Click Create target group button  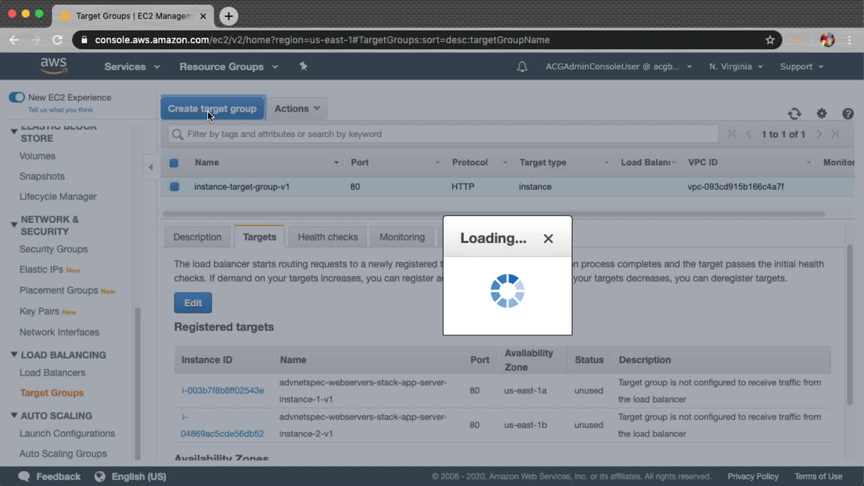(x=212, y=108)
